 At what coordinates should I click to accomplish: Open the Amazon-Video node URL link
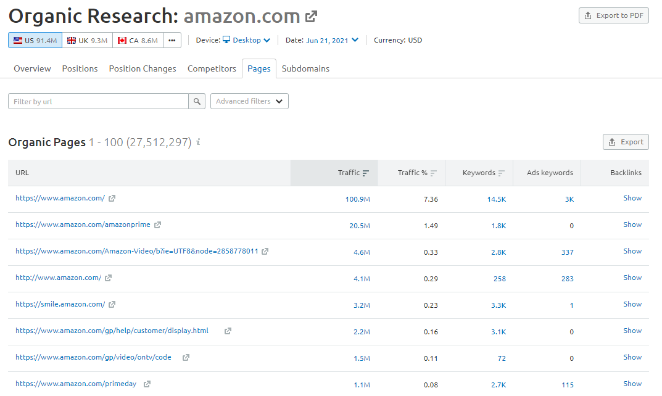click(x=137, y=251)
